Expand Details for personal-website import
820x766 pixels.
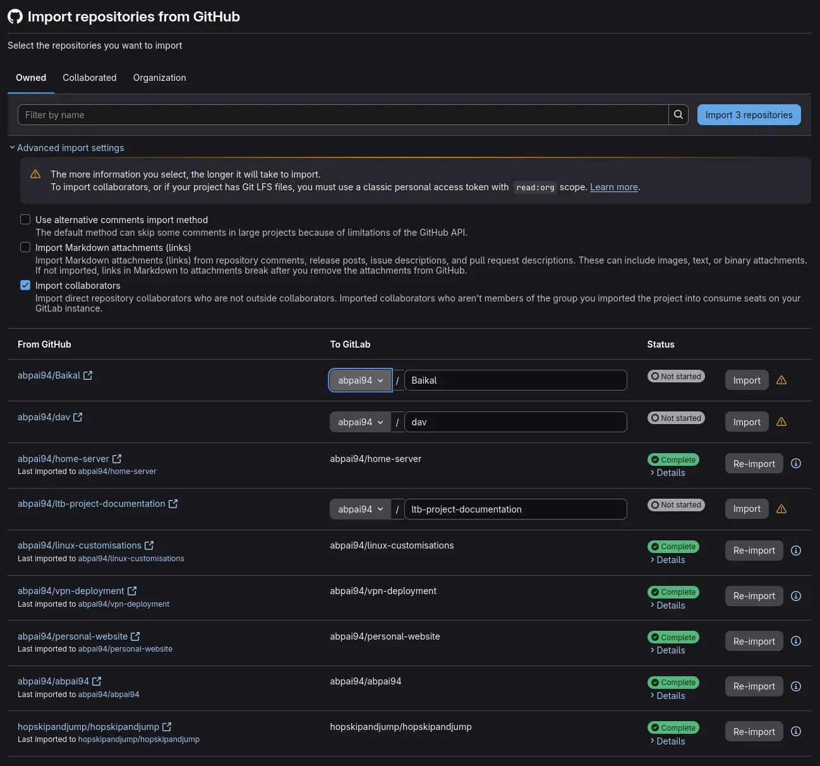(x=668, y=650)
